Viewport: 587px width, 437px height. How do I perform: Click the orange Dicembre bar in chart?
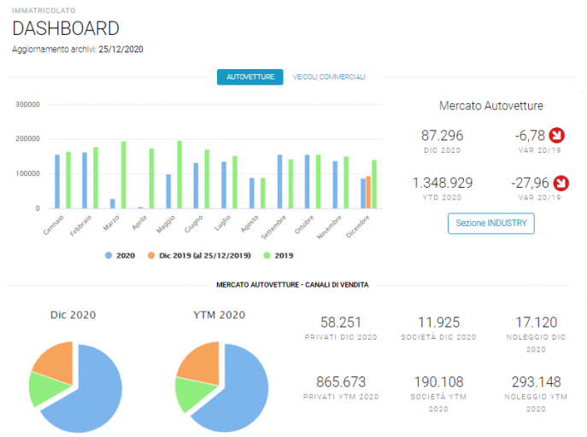point(368,193)
